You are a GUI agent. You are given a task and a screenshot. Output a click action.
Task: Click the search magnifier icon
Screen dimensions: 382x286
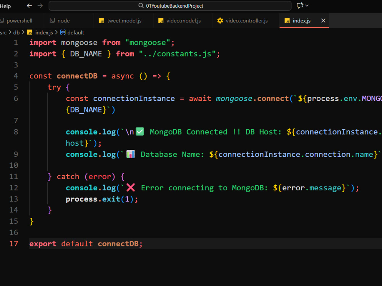(141, 6)
